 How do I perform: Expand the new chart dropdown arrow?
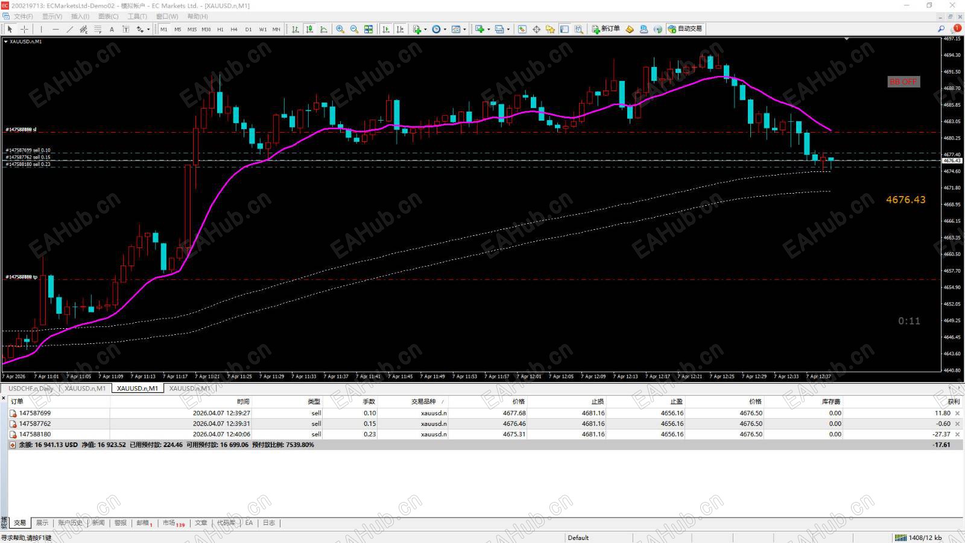[x=488, y=29]
